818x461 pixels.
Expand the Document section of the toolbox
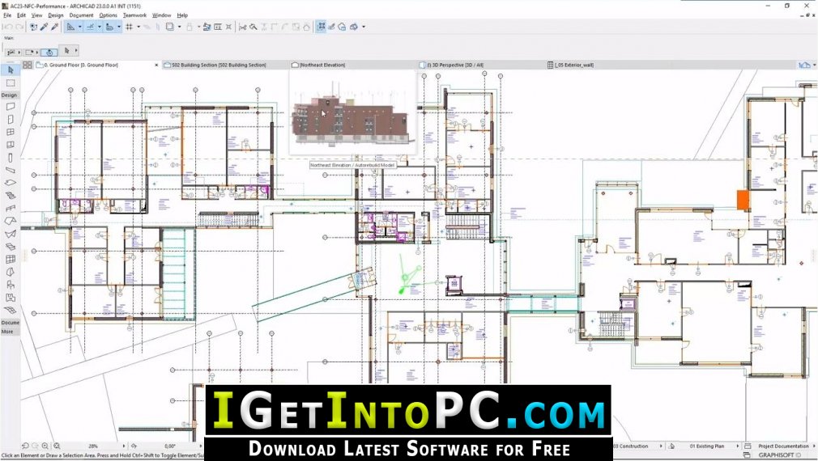(x=10, y=323)
